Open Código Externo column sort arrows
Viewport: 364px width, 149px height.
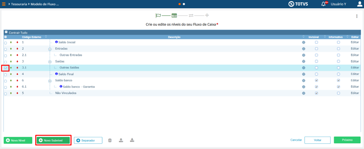(46, 37)
